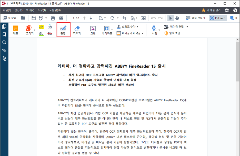Open the Help (도움말) menu
The height and width of the screenshot is (156, 240).
coord(55,10)
